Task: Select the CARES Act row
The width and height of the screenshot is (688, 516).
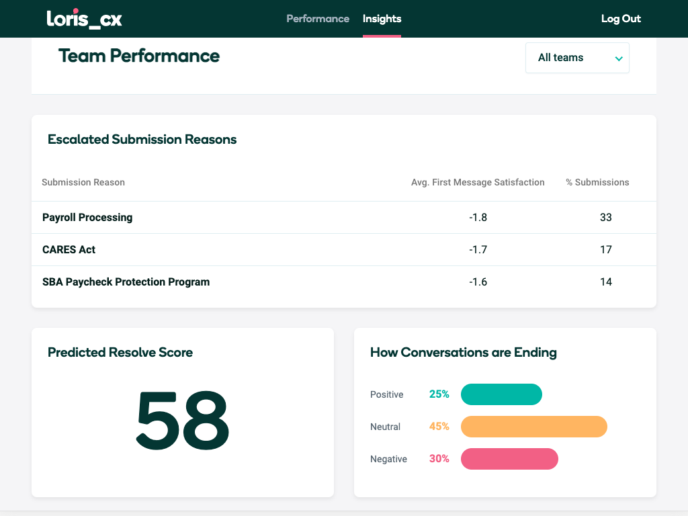Action: click(69, 250)
